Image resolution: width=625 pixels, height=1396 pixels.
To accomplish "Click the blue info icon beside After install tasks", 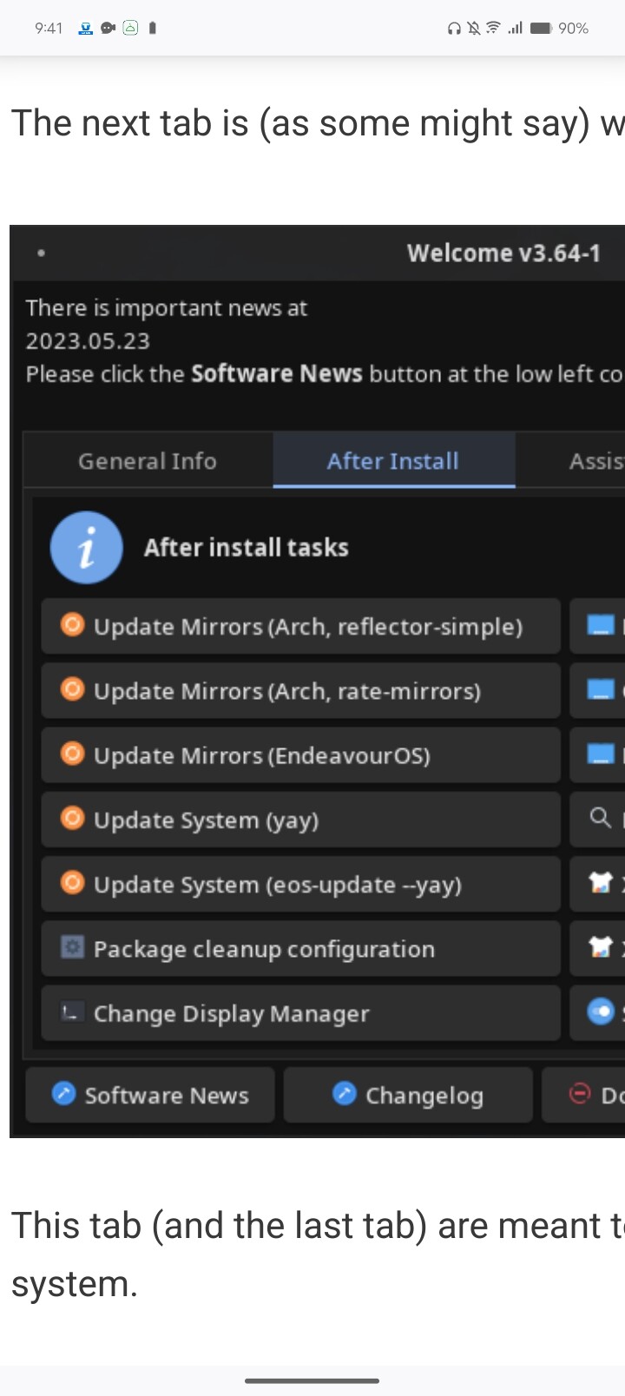I will coord(87,548).
